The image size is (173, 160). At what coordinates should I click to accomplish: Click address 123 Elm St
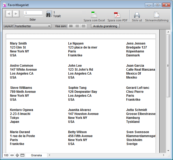pos(18,47)
